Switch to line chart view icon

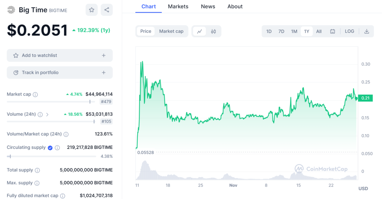[x=199, y=31]
